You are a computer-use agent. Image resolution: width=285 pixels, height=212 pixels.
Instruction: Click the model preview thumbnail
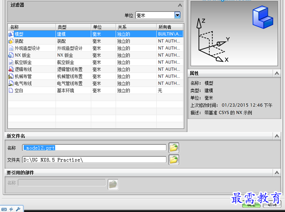pos(234,33)
